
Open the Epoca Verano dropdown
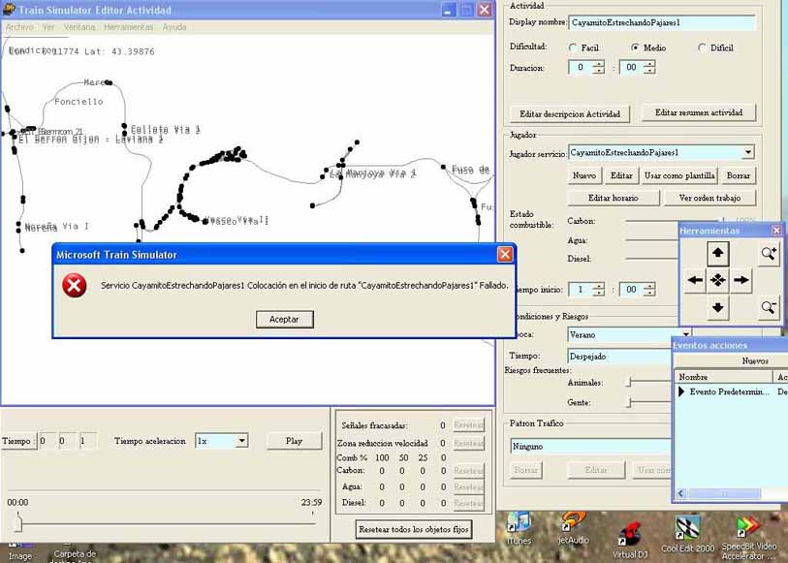(684, 333)
